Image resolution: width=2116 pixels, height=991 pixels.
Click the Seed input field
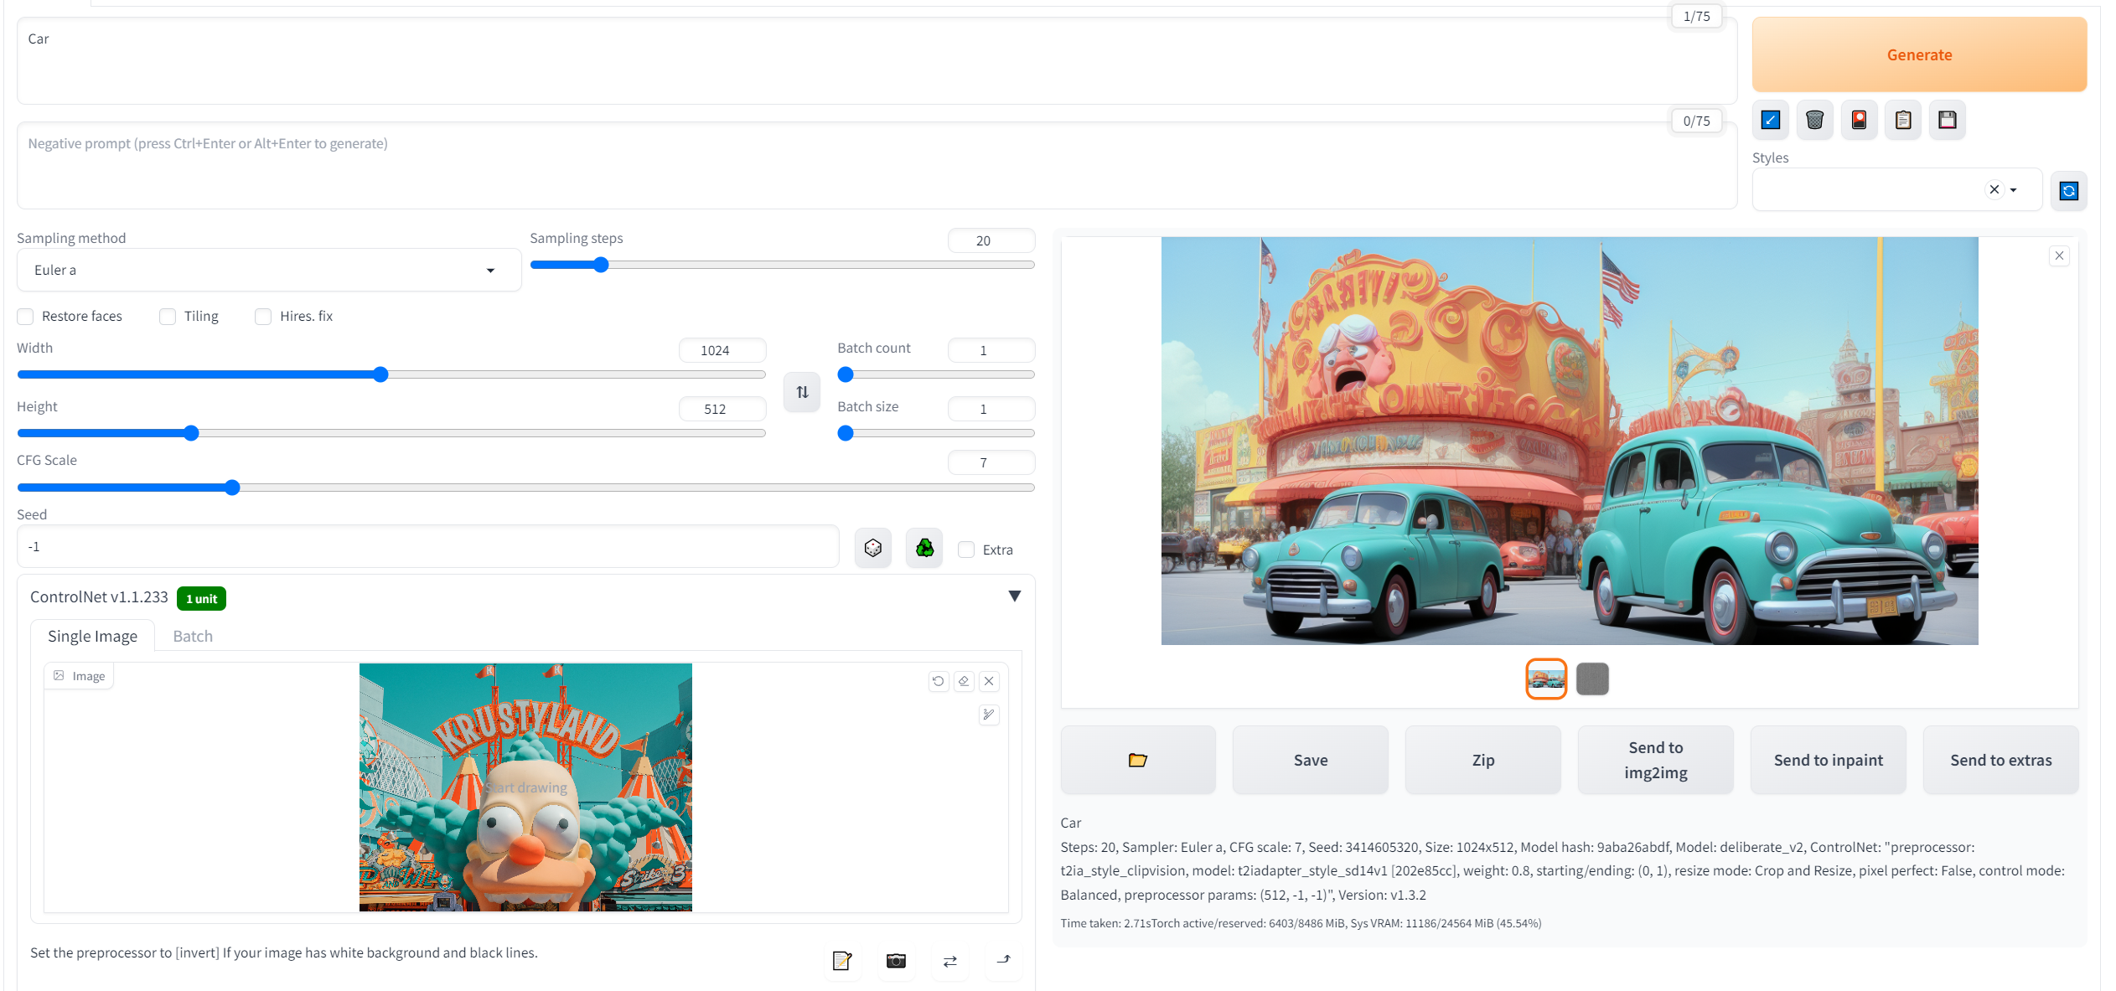coord(427,547)
